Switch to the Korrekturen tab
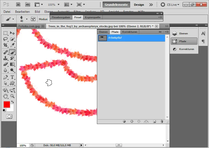The image size is (209, 148). 130,32
